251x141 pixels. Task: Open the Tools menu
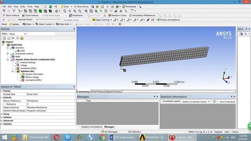pos(30,7)
